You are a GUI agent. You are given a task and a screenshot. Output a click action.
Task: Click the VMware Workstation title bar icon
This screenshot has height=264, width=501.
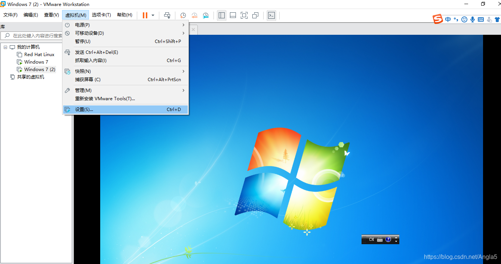pyautogui.click(x=3, y=4)
